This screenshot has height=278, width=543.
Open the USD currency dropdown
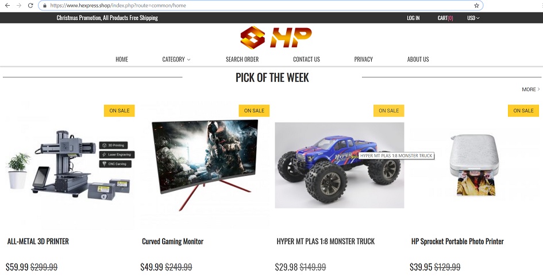click(473, 18)
